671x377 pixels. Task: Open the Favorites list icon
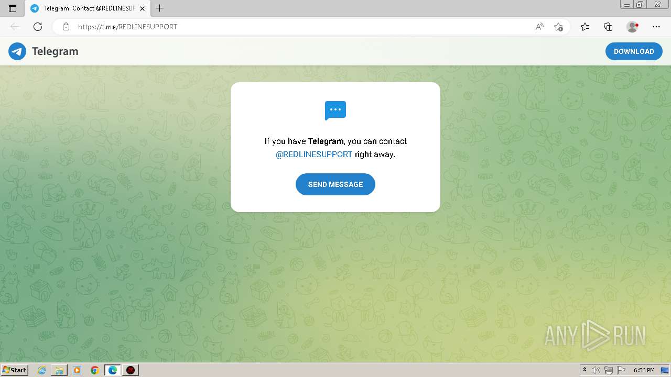click(585, 27)
